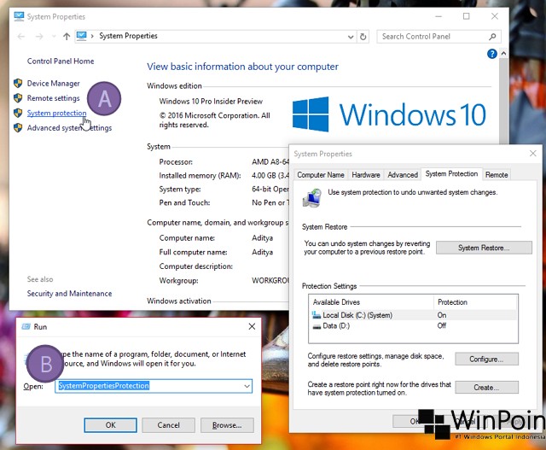This screenshot has height=450, width=546.
Task: Click Available Drives column header
Action: click(371, 302)
